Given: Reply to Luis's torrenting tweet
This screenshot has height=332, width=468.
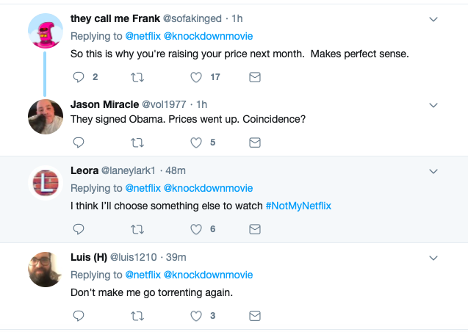Looking at the screenshot, I should coord(80,317).
